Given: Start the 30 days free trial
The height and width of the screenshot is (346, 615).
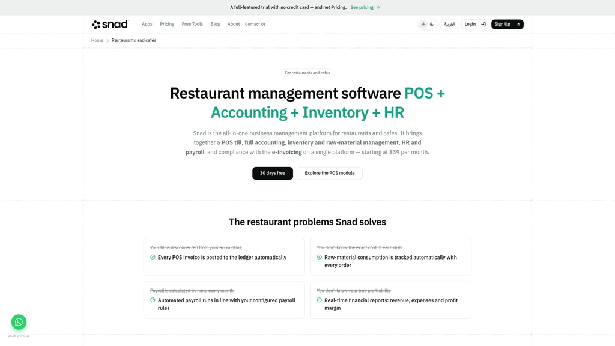Looking at the screenshot, I should (273, 174).
